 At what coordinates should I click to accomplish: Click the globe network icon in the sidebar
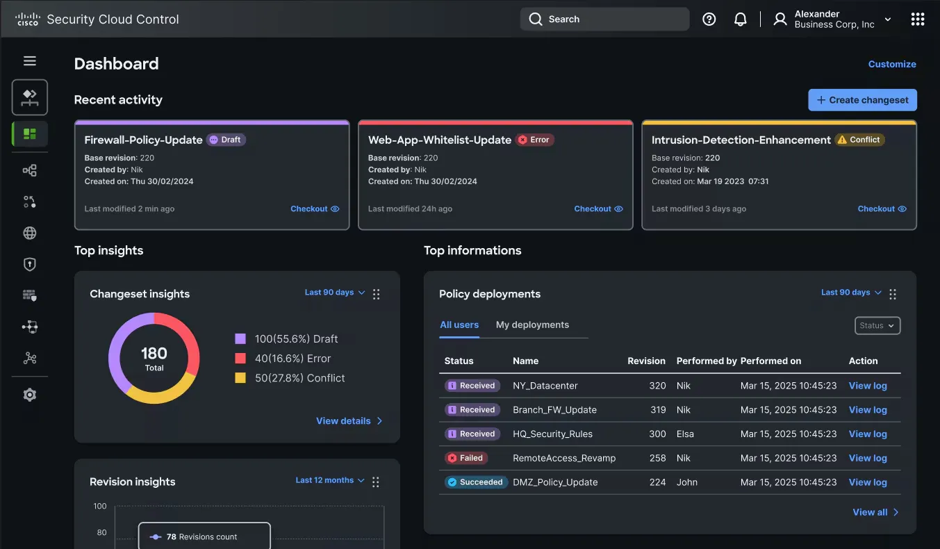[29, 233]
